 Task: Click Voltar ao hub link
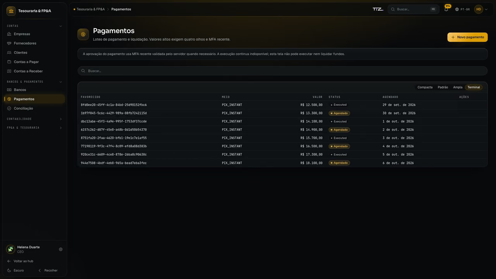pos(20,261)
